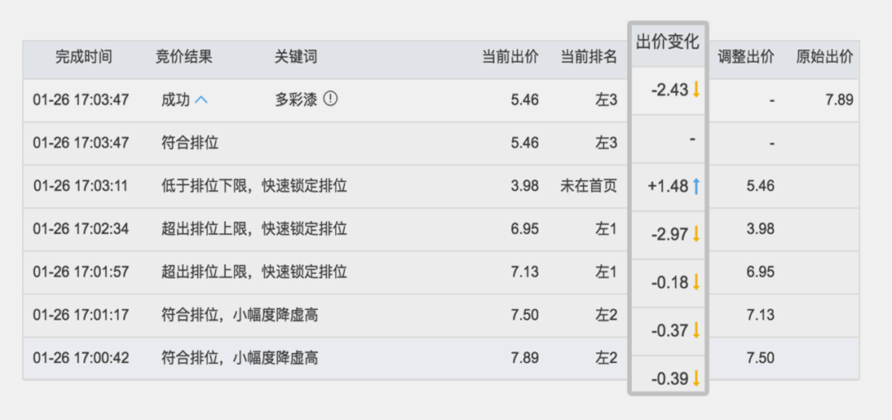Screen dimensions: 892x420
Task: Select the keyword 多彩漆
Action: click(296, 100)
